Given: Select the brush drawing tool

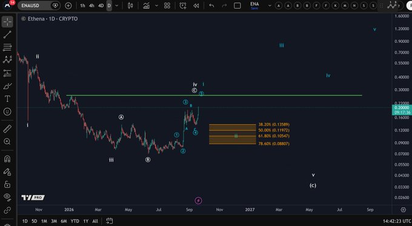Looking at the screenshot, I should (x=7, y=86).
